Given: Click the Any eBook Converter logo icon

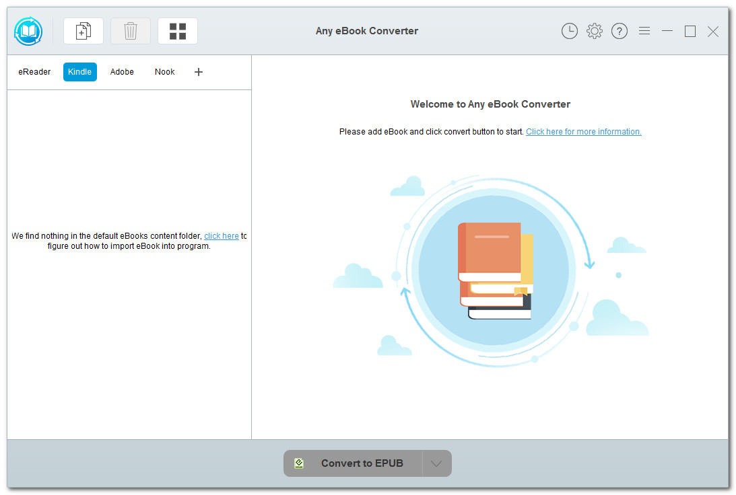Looking at the screenshot, I should click(x=28, y=31).
